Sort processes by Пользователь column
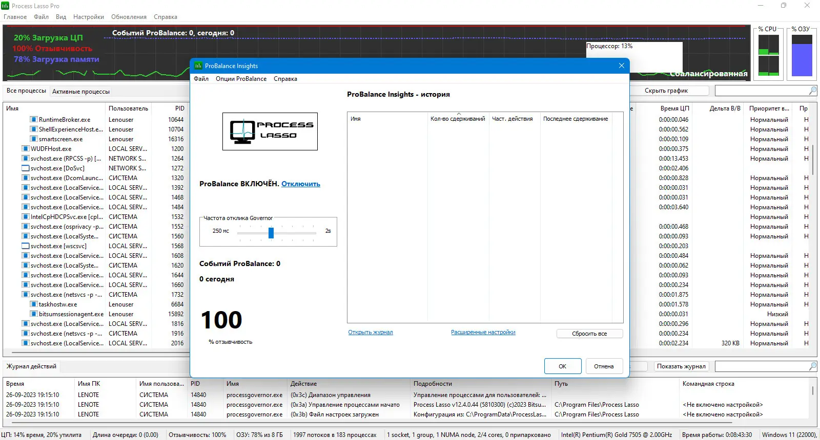Screen dimensions: 820x440 tap(129, 108)
